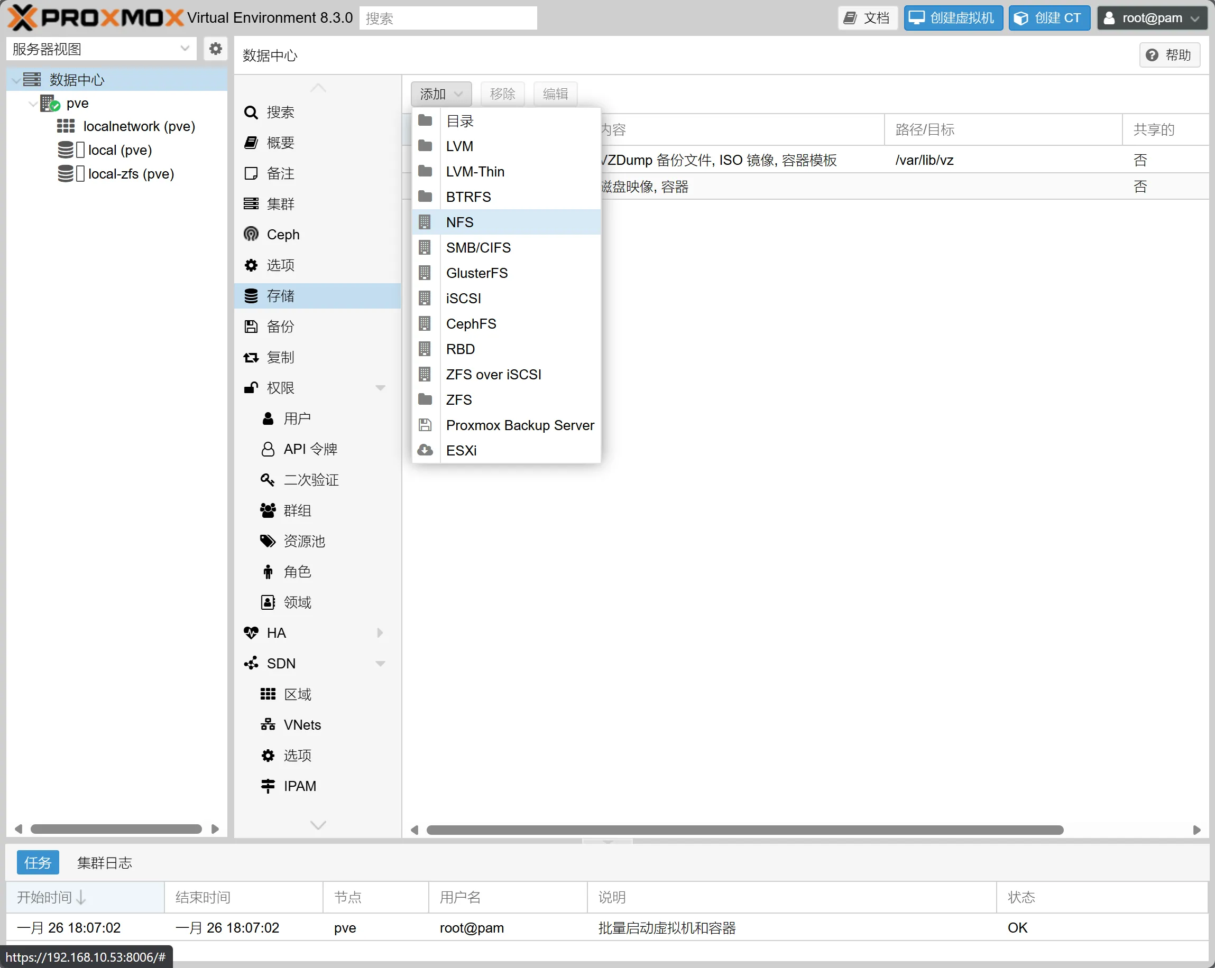The width and height of the screenshot is (1215, 968).
Task: Click the HA heartbeat icon
Action: [251, 632]
